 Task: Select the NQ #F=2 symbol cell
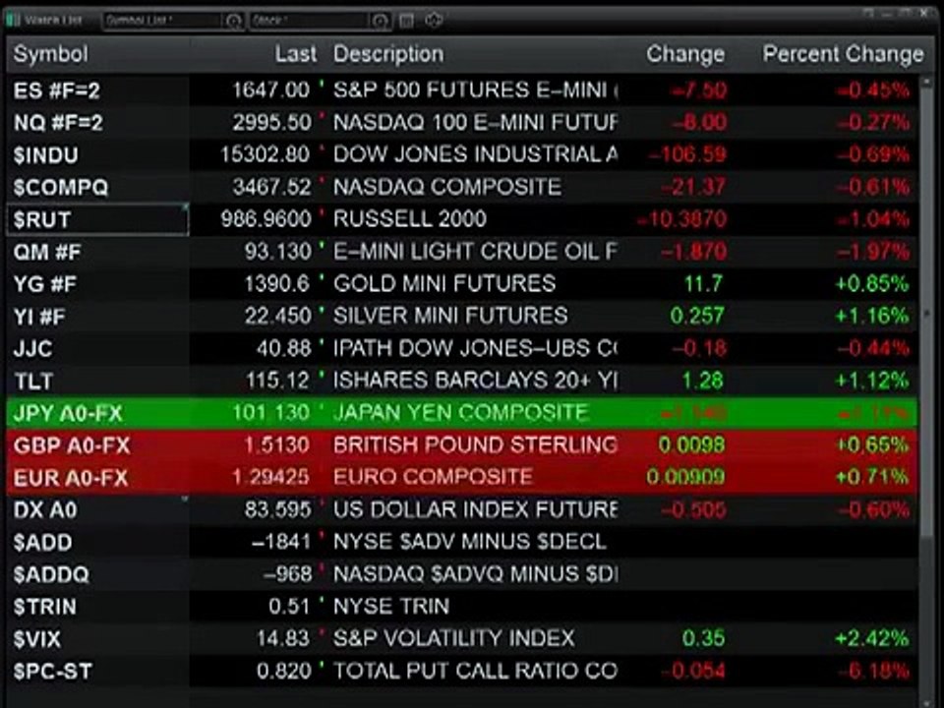pos(98,123)
